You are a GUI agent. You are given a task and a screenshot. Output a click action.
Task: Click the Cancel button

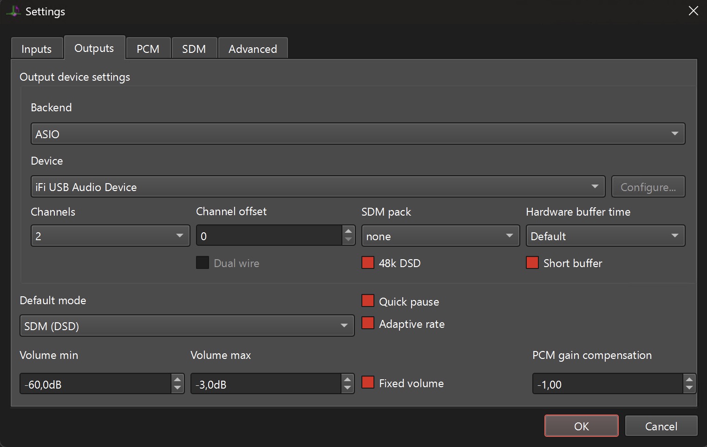(x=661, y=426)
